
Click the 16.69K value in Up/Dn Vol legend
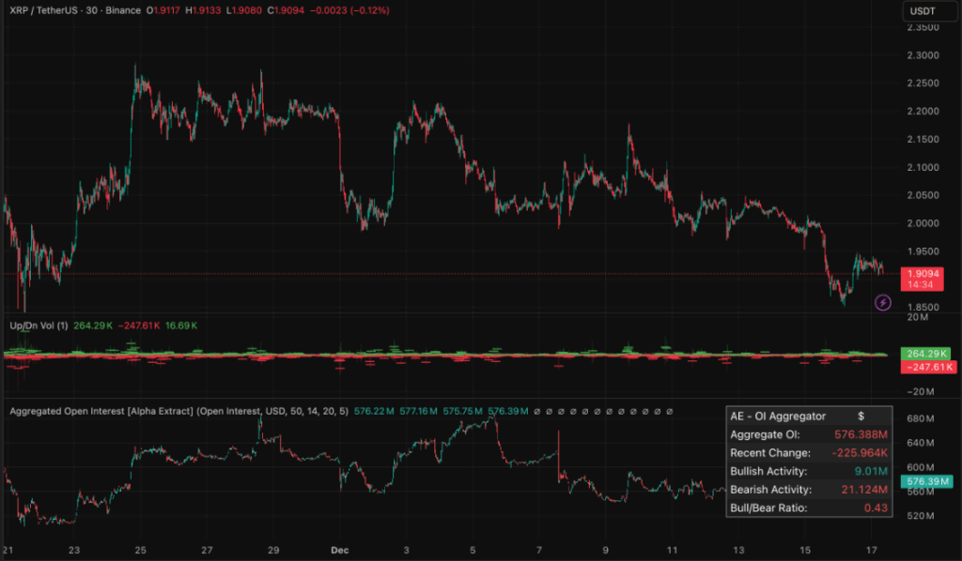tap(181, 326)
